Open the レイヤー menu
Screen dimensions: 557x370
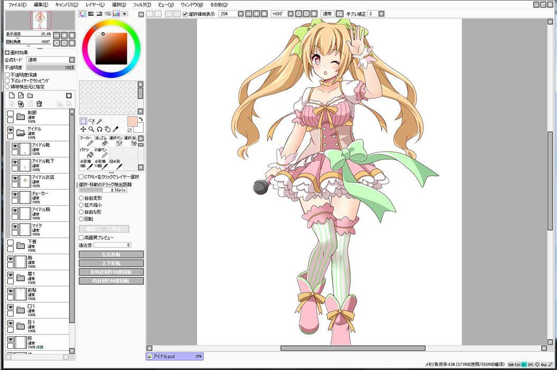95,4
